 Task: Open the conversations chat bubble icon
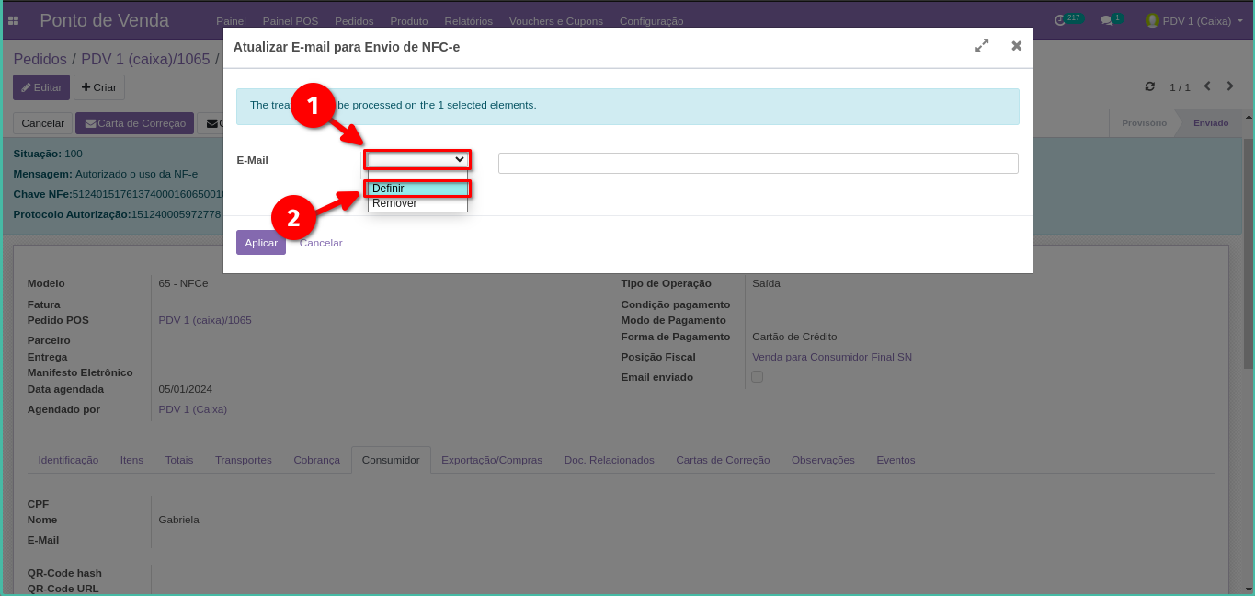(1107, 20)
